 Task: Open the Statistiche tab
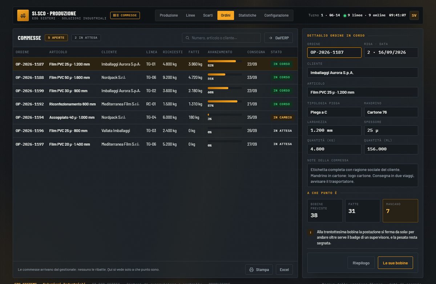(x=247, y=15)
